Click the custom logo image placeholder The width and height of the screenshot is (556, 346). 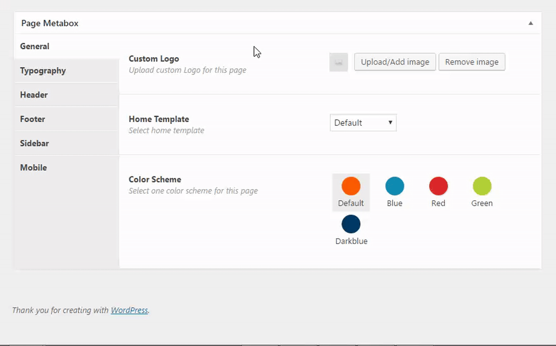coord(339,62)
